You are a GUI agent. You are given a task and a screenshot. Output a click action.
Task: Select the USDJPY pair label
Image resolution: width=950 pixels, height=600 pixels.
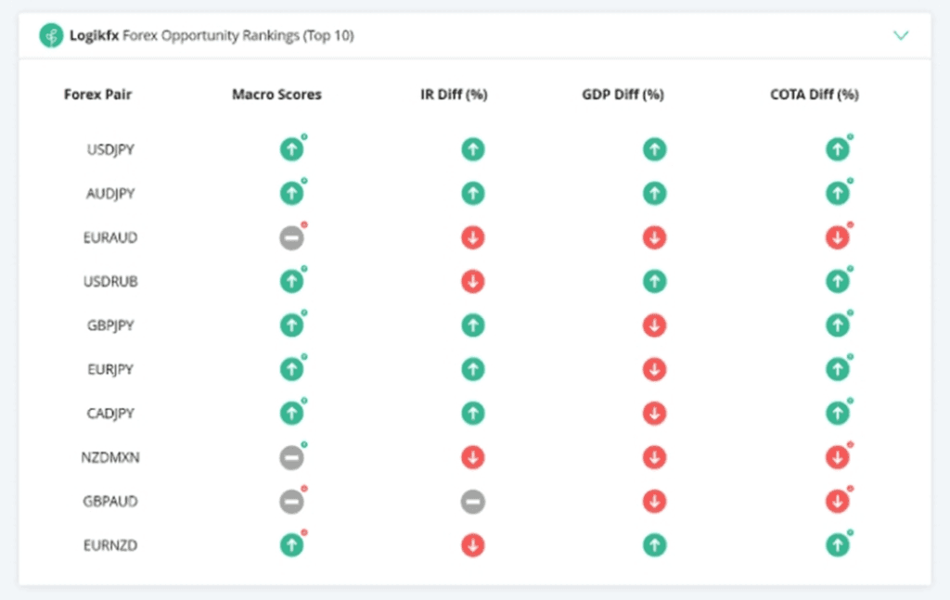tap(110, 149)
